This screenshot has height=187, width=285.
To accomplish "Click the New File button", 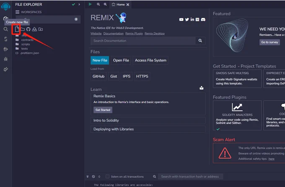I will [x=100, y=60].
